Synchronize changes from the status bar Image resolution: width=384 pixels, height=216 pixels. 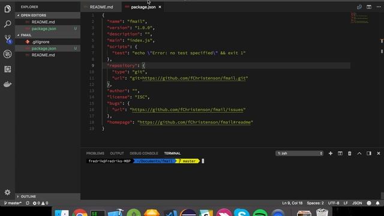[x=28, y=203]
